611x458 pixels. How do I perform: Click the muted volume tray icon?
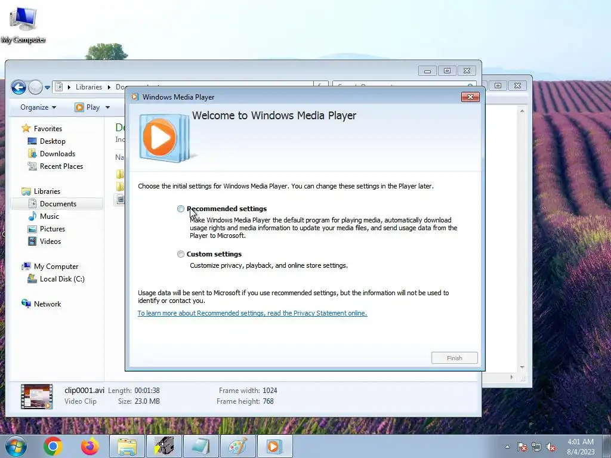click(551, 447)
